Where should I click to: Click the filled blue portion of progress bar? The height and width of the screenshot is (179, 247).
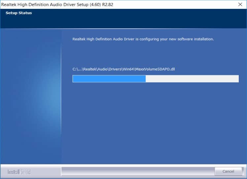click(x=109, y=79)
